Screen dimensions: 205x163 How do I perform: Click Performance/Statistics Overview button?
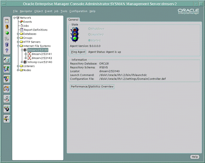click(92, 87)
